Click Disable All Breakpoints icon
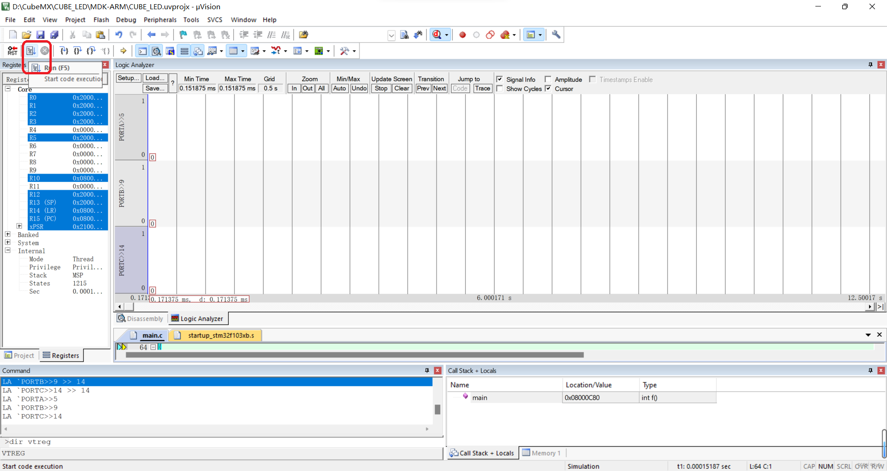The height and width of the screenshot is (471, 887). tap(490, 35)
